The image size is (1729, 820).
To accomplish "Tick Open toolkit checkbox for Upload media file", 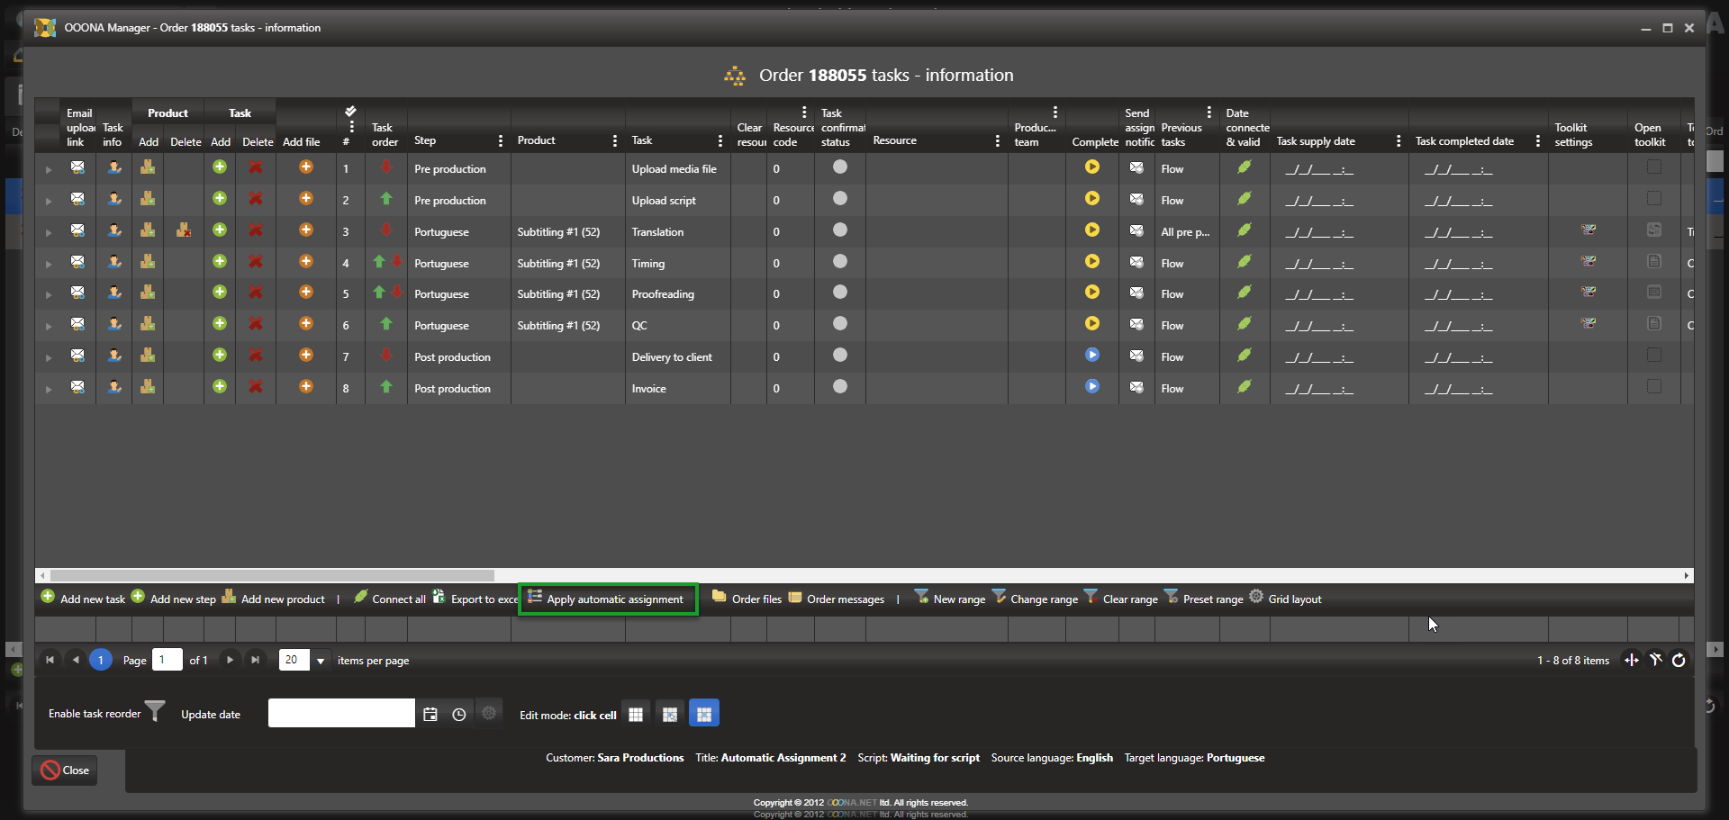I will (x=1653, y=167).
